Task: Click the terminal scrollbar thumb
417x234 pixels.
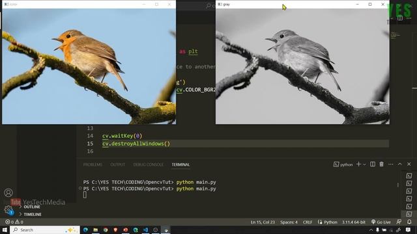Action: pos(398,185)
